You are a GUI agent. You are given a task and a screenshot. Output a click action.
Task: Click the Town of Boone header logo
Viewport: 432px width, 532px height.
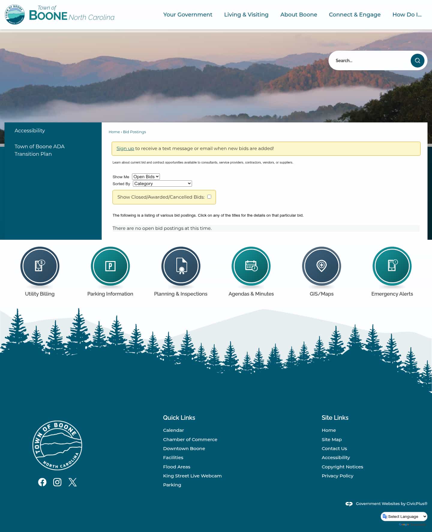click(60, 14)
